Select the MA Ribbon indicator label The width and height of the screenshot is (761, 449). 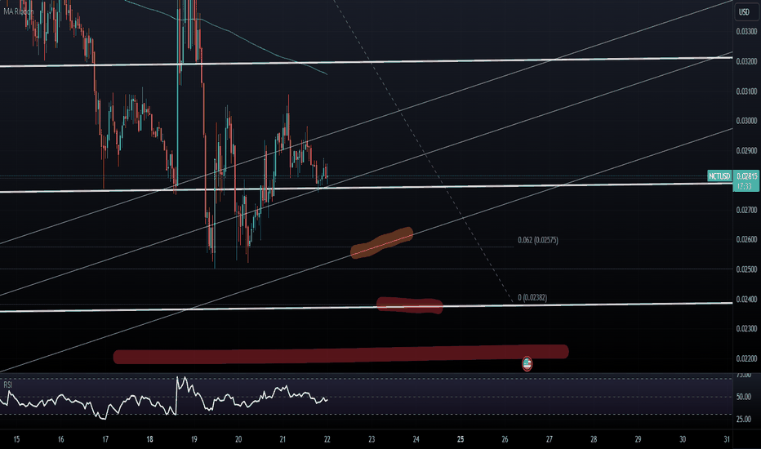click(18, 11)
